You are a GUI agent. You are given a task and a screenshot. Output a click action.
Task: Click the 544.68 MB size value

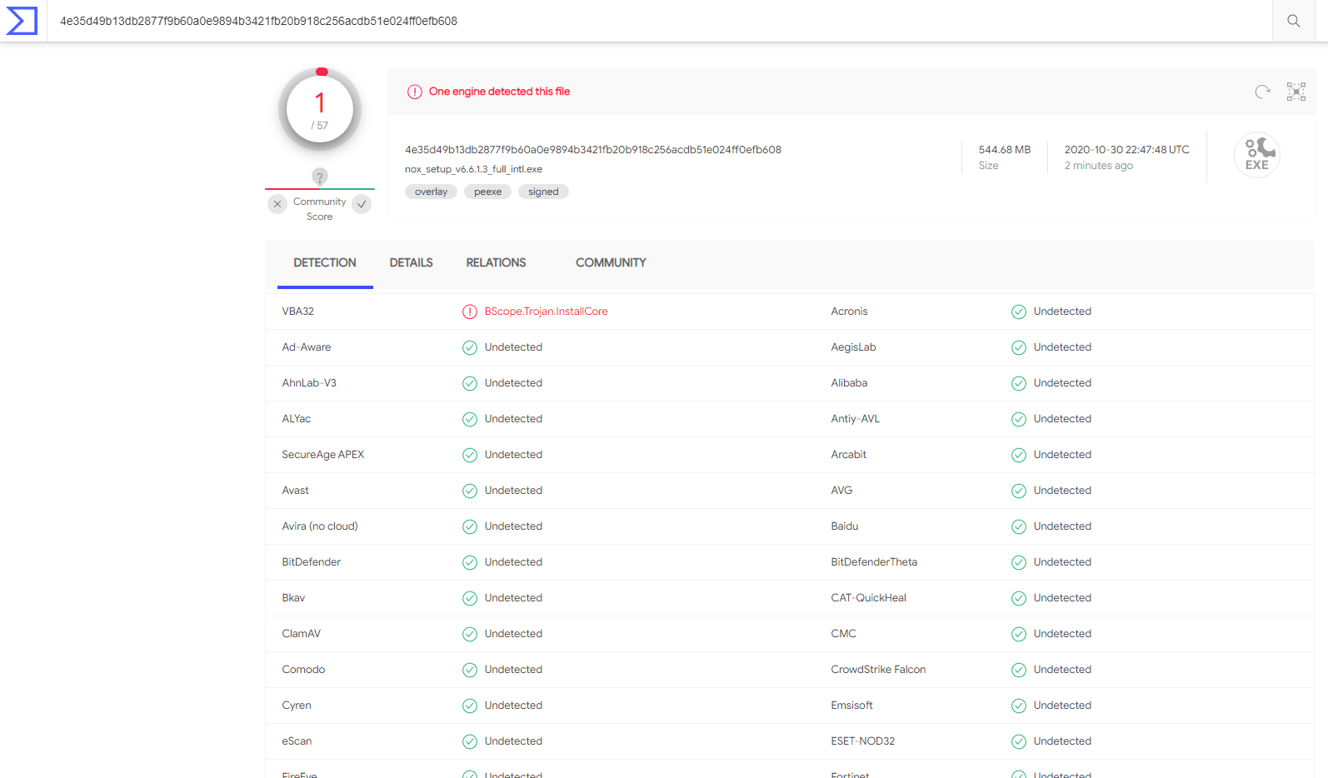[1005, 150]
